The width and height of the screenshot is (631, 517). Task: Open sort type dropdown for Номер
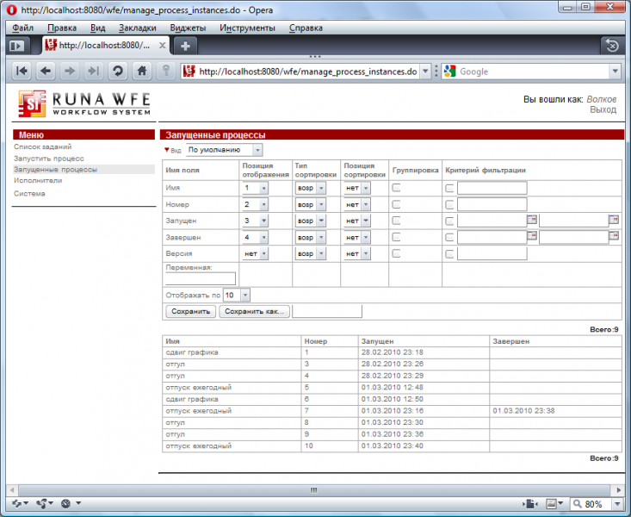pos(310,205)
